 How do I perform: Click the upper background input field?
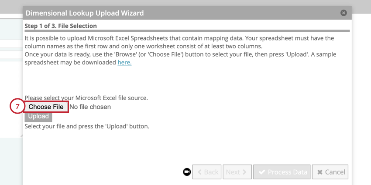11,44
